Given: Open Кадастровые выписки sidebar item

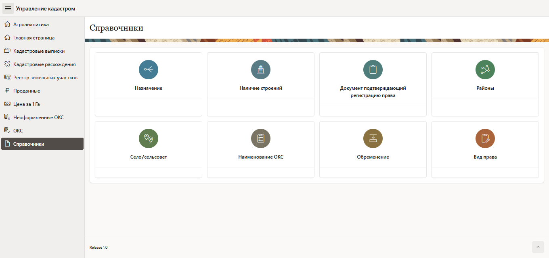Looking at the screenshot, I should point(39,51).
